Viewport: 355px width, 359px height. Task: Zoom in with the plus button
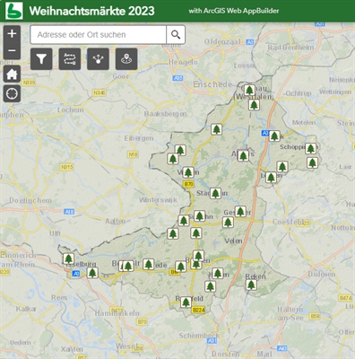(x=12, y=34)
